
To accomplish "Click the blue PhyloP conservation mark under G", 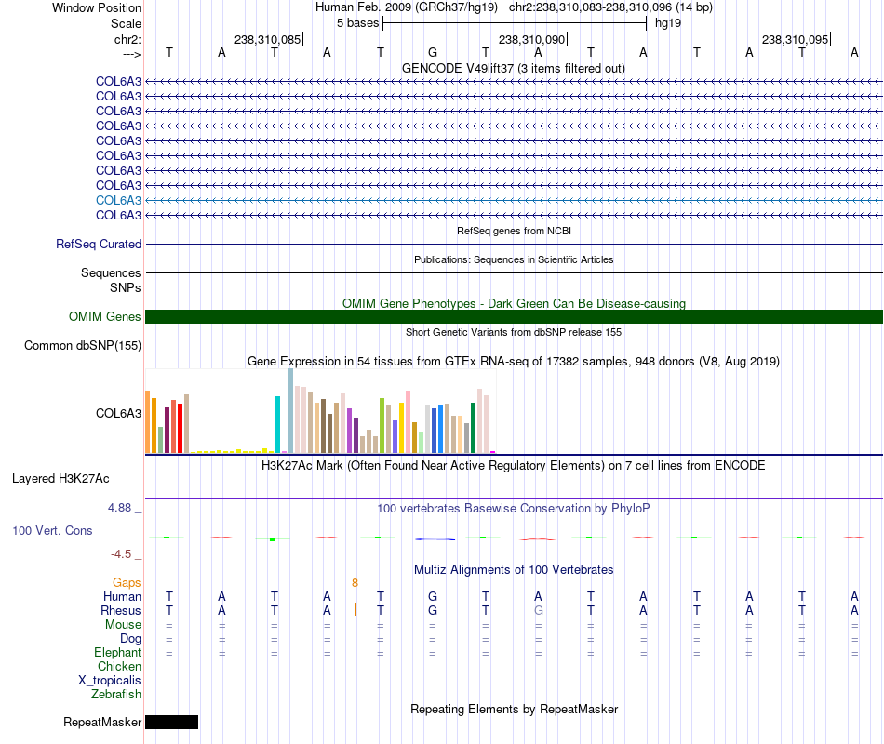I will pyautogui.click(x=435, y=539).
